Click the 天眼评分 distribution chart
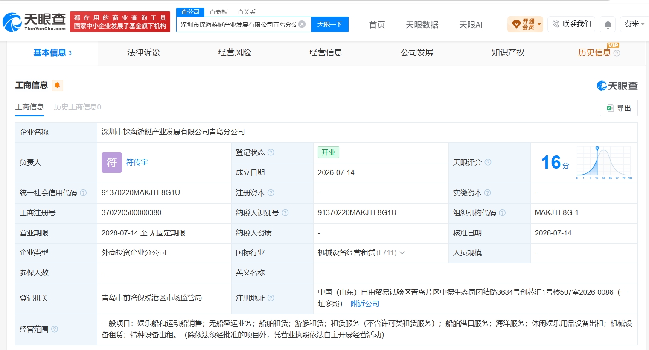Viewport: 649px width, 350px height. point(604,163)
